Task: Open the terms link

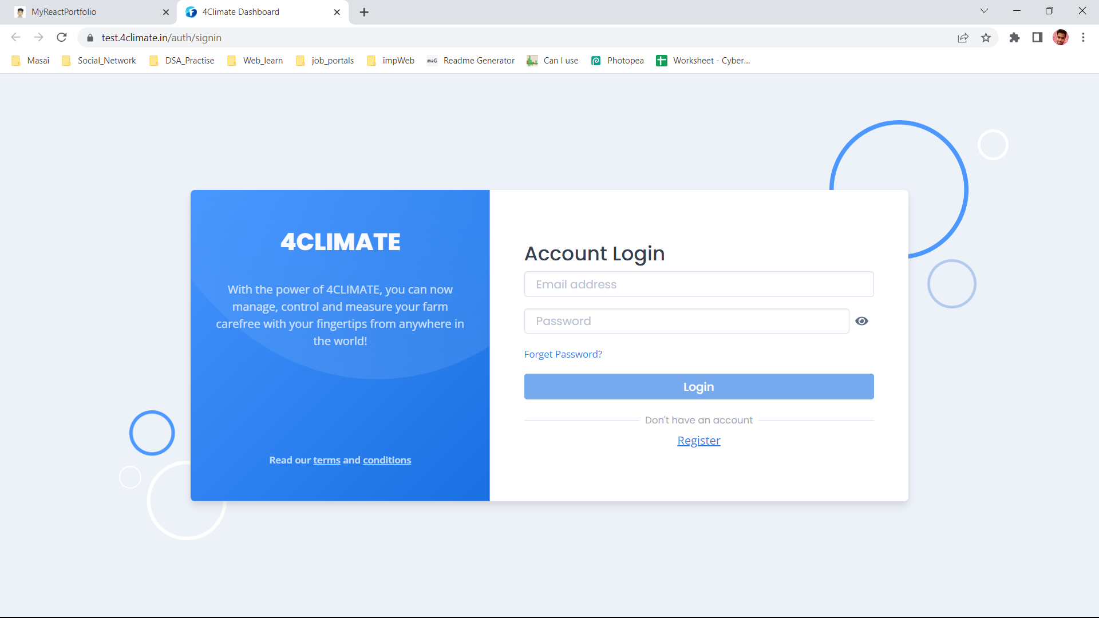Action: (x=327, y=460)
